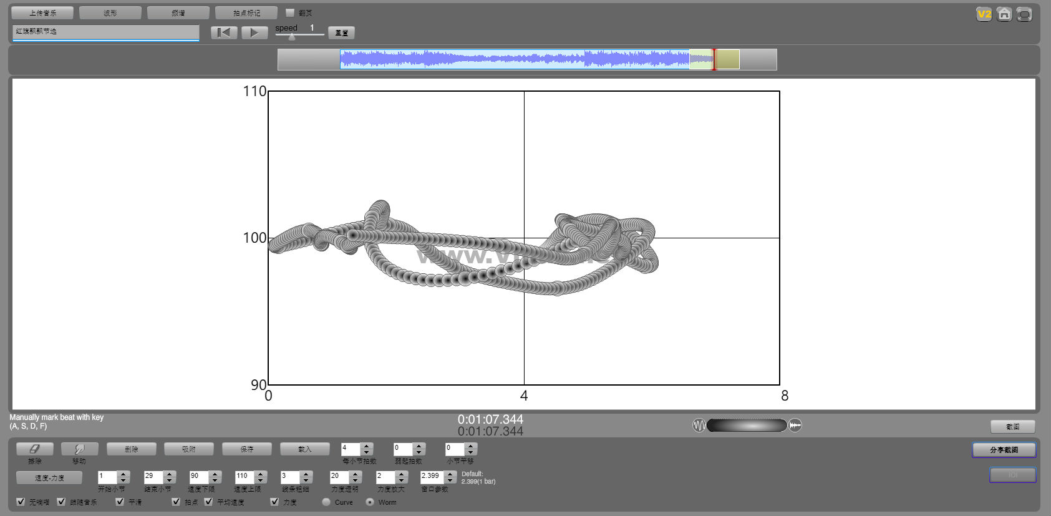1051x516 pixels.
Task: Decrease 窗口参数 with the down arrow
Action: (450, 480)
